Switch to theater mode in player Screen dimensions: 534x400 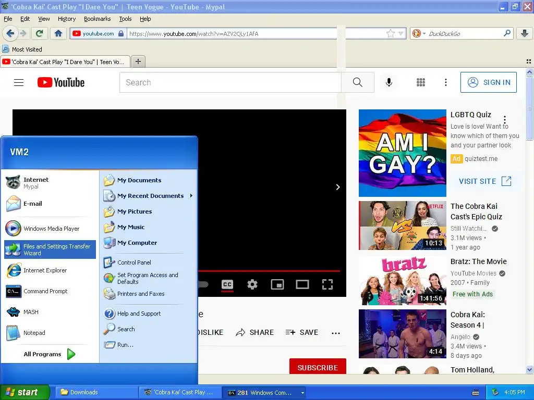pos(302,284)
